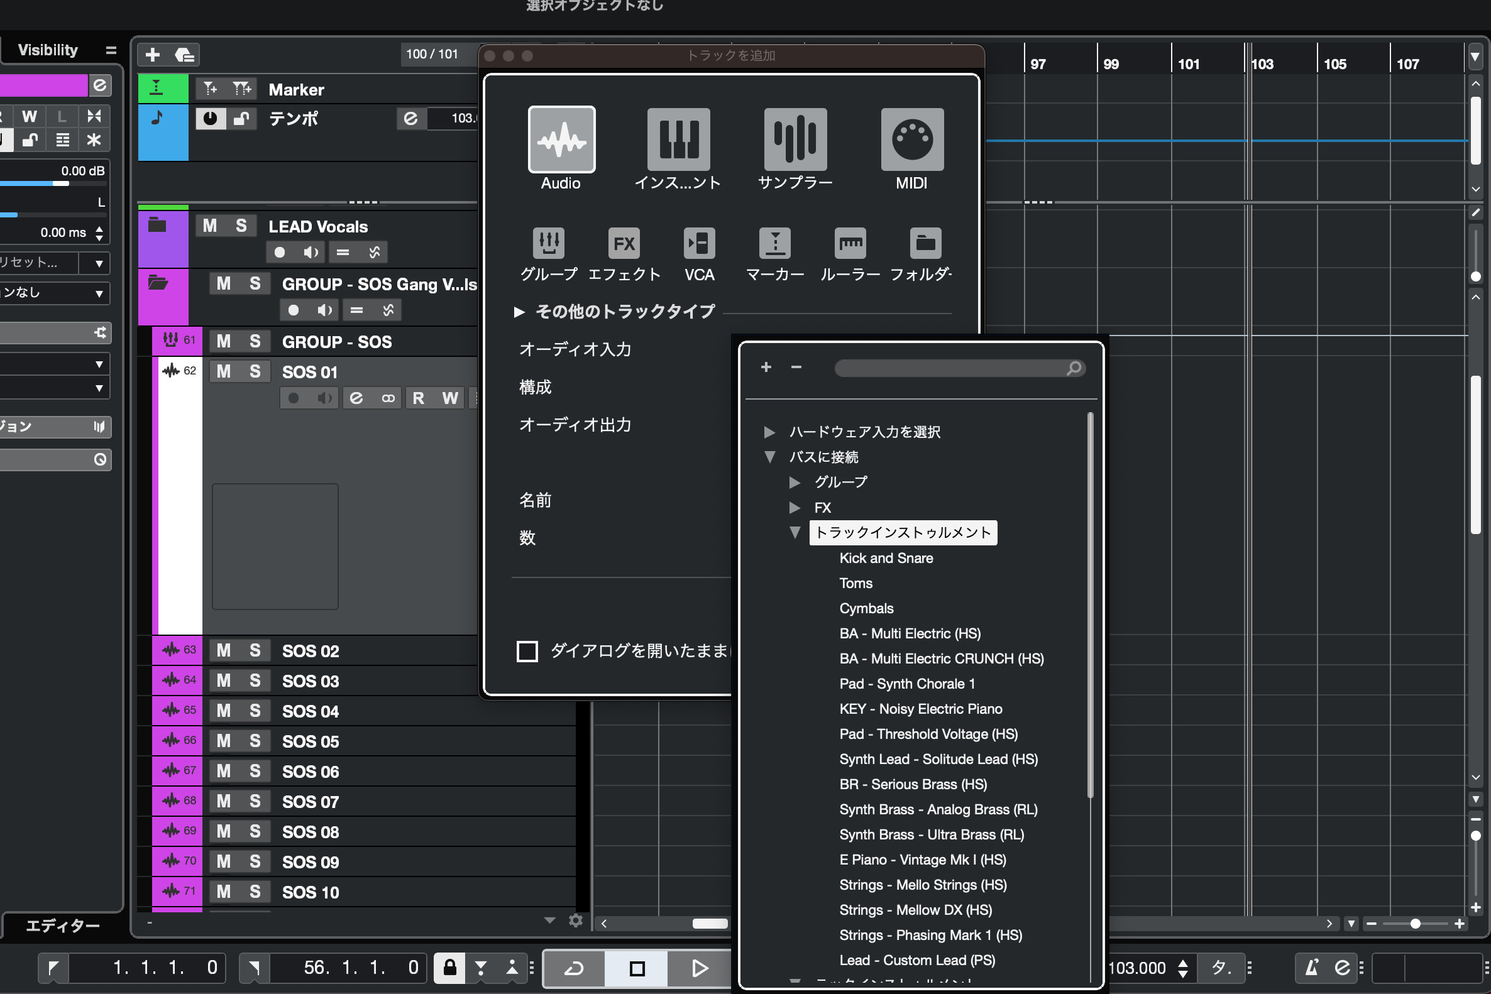1491x994 pixels.
Task: Toggle record enable on LEAD Vocals
Action: pos(280,253)
